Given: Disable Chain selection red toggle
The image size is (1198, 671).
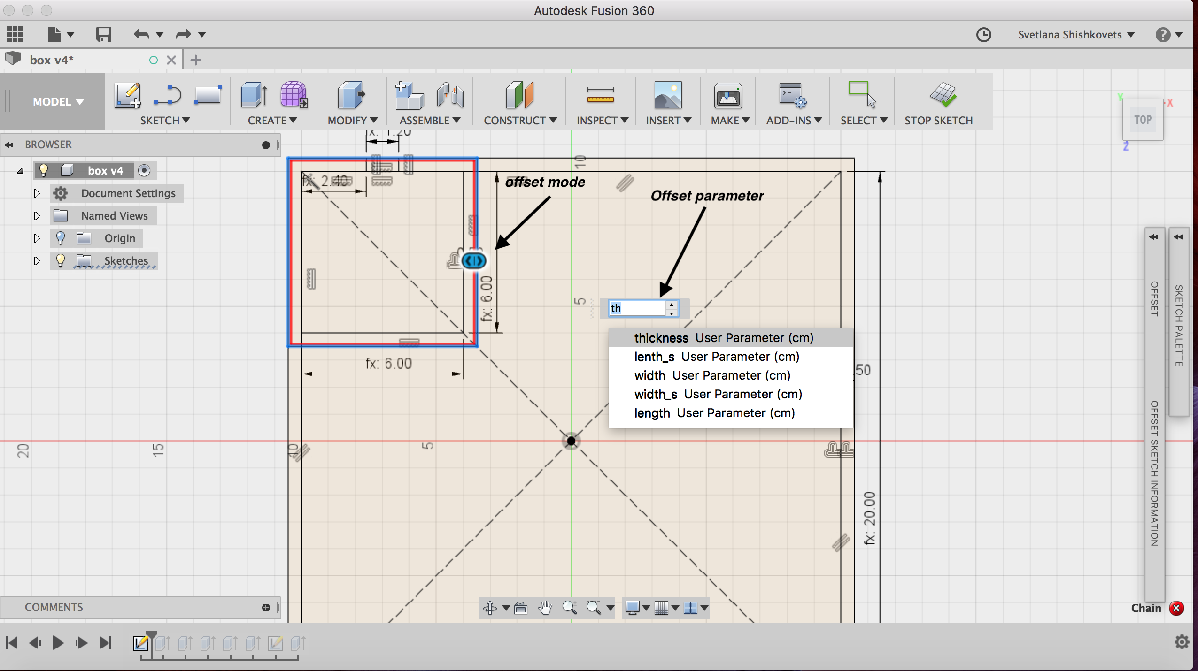Looking at the screenshot, I should (x=1176, y=608).
